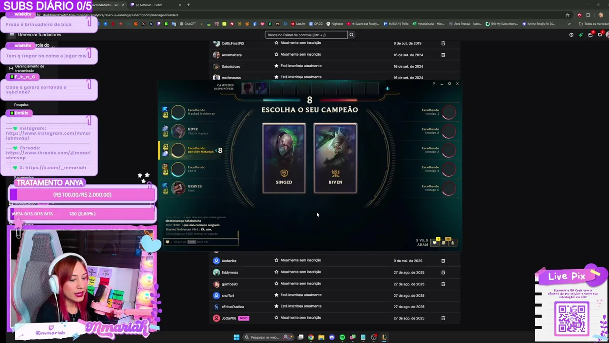Click the dashboard search field Busca no Painel
This screenshot has width=609, height=343.
306,35
